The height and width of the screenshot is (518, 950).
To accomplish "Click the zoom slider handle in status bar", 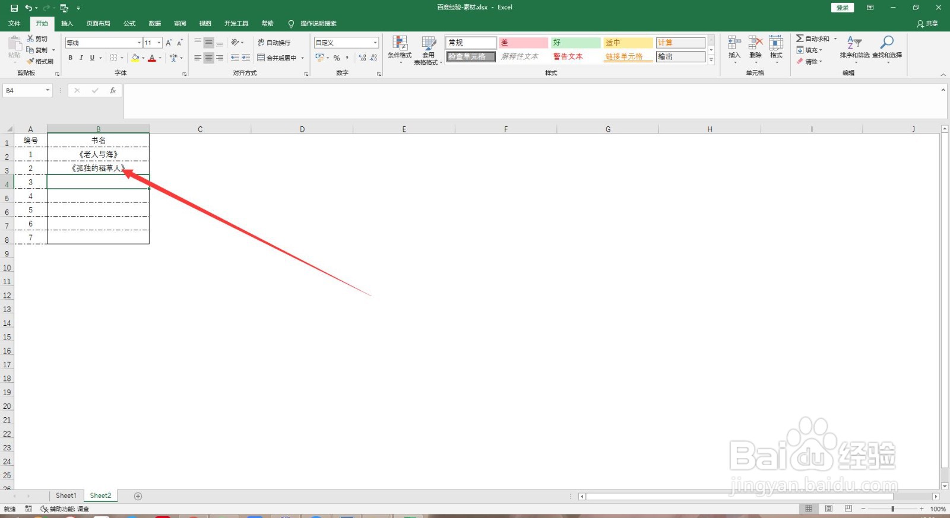I will click(892, 509).
